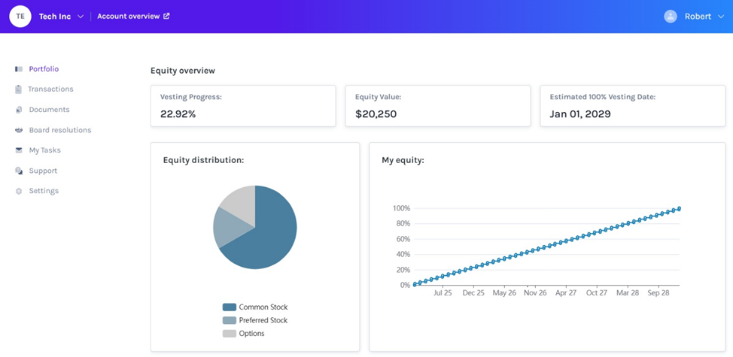Expand the Tech Inc company dropdown
The image size is (733, 357).
pos(81,17)
